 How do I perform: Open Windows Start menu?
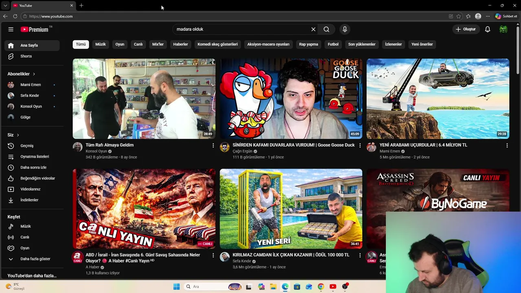click(176, 286)
